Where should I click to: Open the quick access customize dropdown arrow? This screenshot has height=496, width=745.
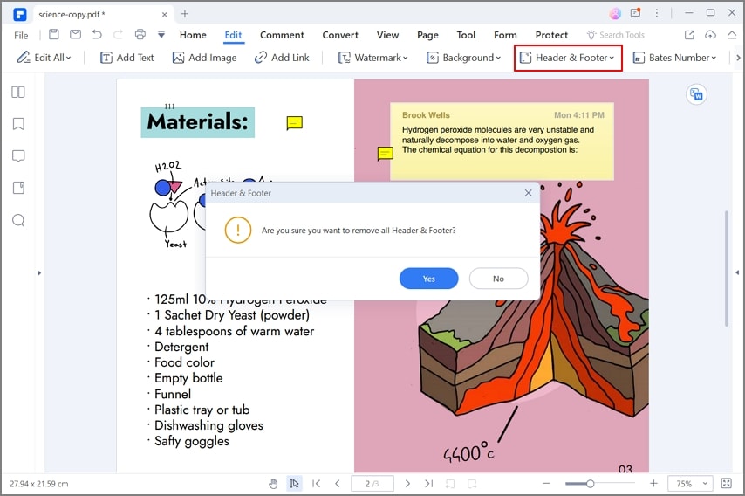point(161,35)
